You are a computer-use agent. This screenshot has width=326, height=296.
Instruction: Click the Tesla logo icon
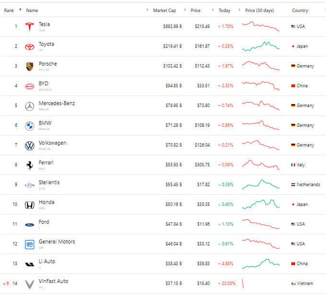[x=30, y=26]
